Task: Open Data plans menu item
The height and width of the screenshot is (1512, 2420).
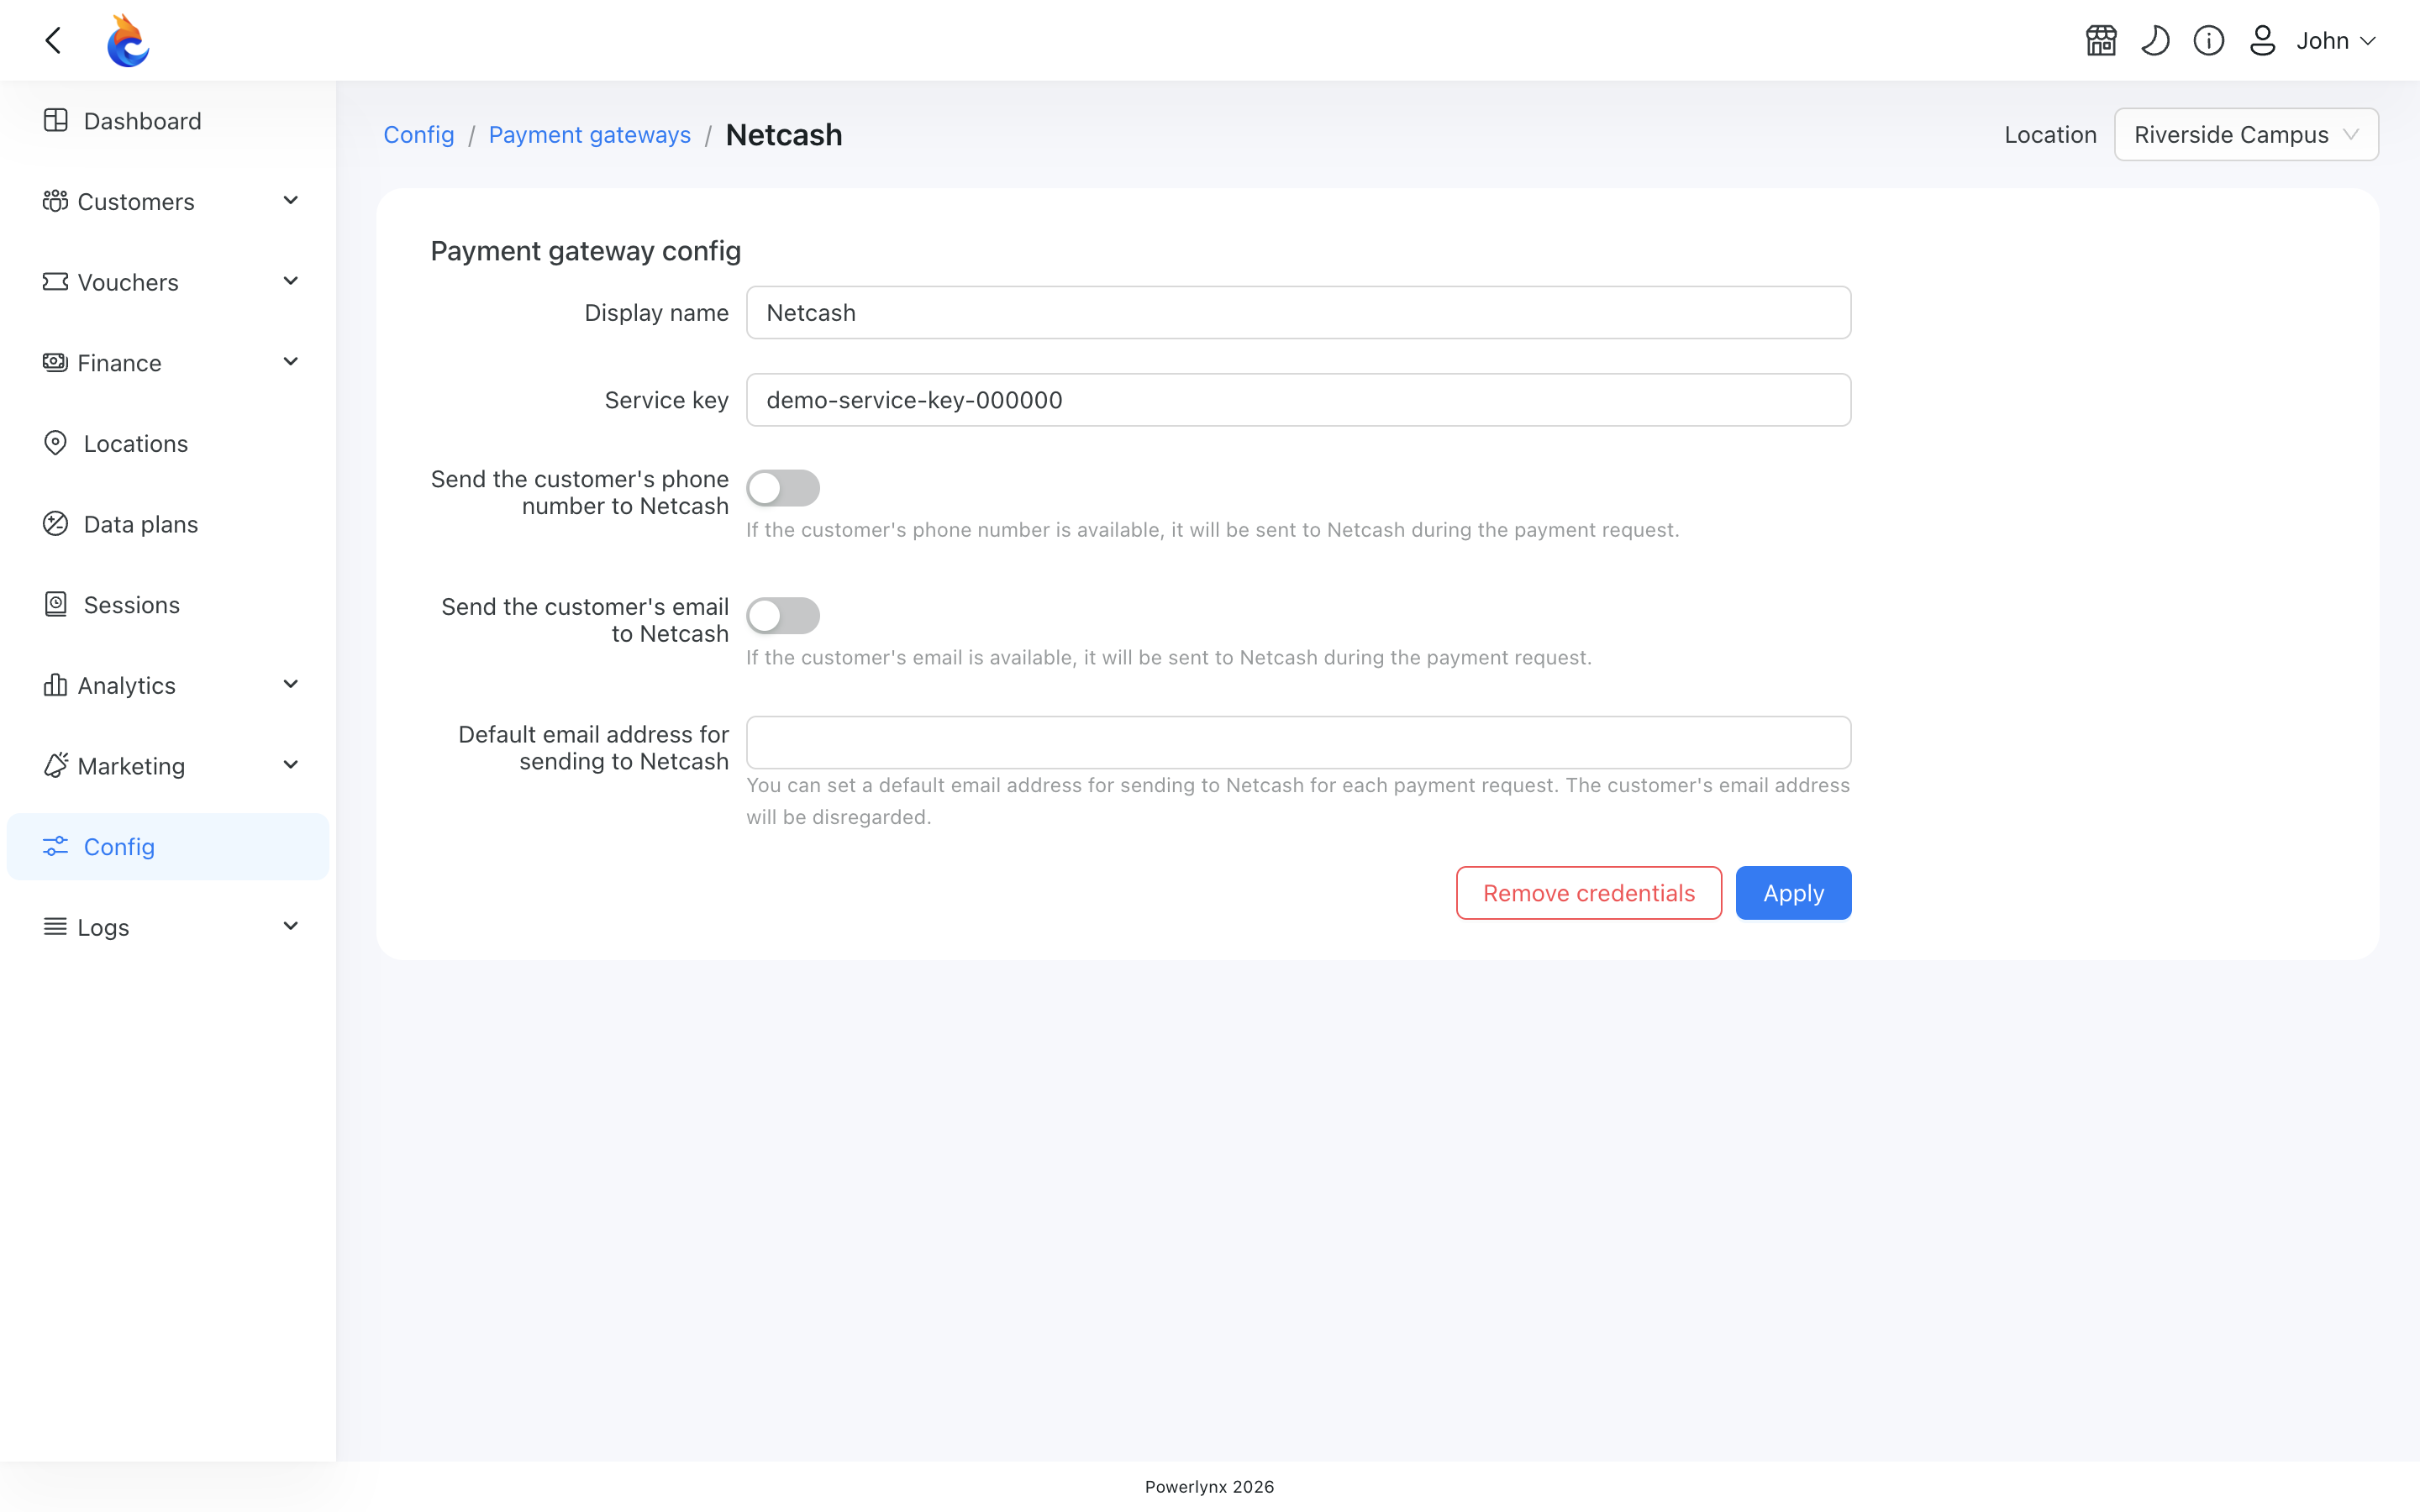Action: (168, 524)
